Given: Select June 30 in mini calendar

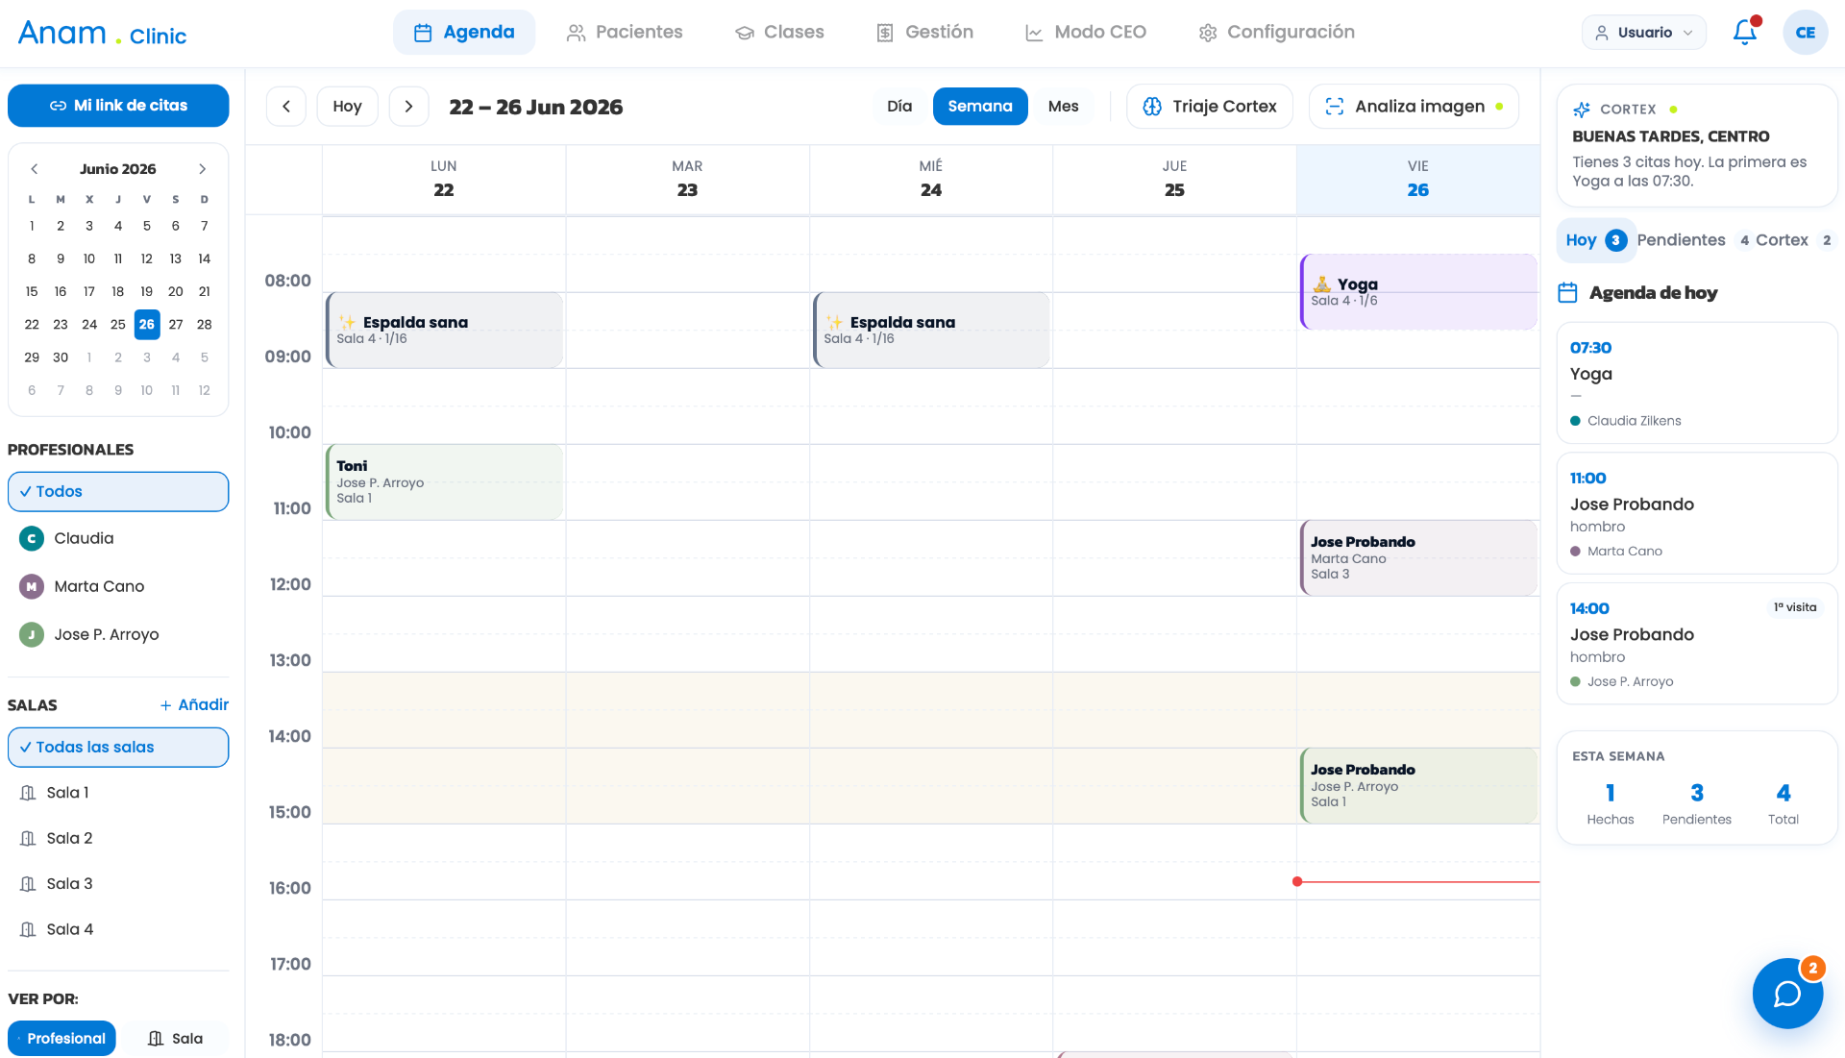Looking at the screenshot, I should tap(61, 358).
